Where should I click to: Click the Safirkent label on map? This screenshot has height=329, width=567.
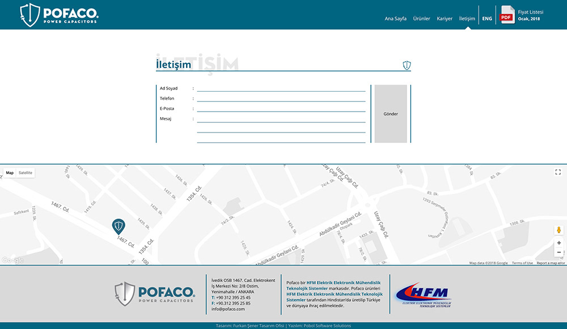click(22, 212)
